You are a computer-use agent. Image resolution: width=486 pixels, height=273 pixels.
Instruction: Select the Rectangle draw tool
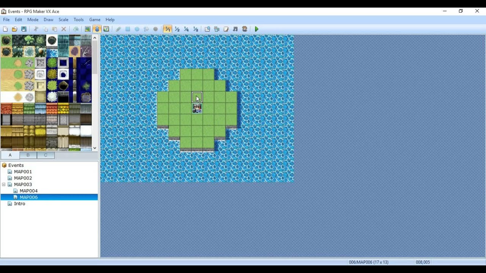pos(128,29)
